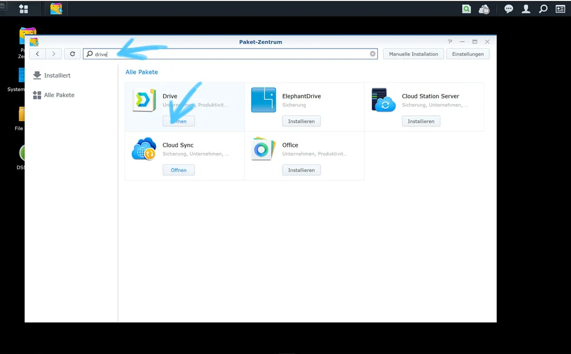The width and height of the screenshot is (571, 354).
Task: Open the widgets panel icon
Action: 561,9
